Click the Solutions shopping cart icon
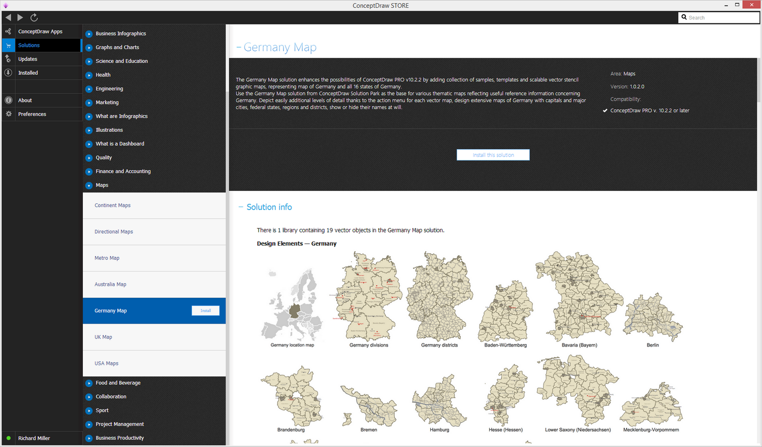 coord(8,45)
